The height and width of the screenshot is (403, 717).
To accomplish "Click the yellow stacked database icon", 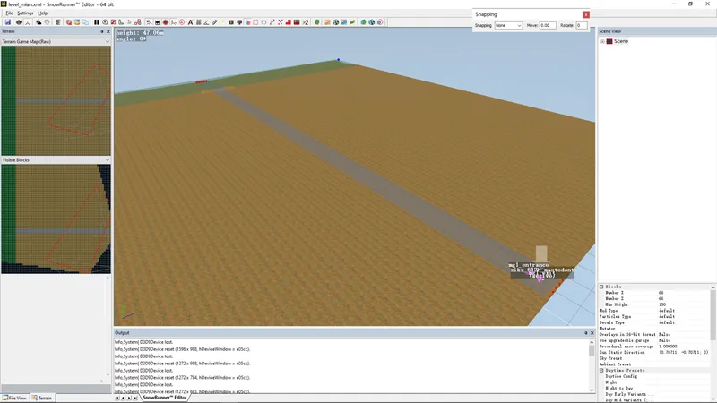I will (77, 21).
